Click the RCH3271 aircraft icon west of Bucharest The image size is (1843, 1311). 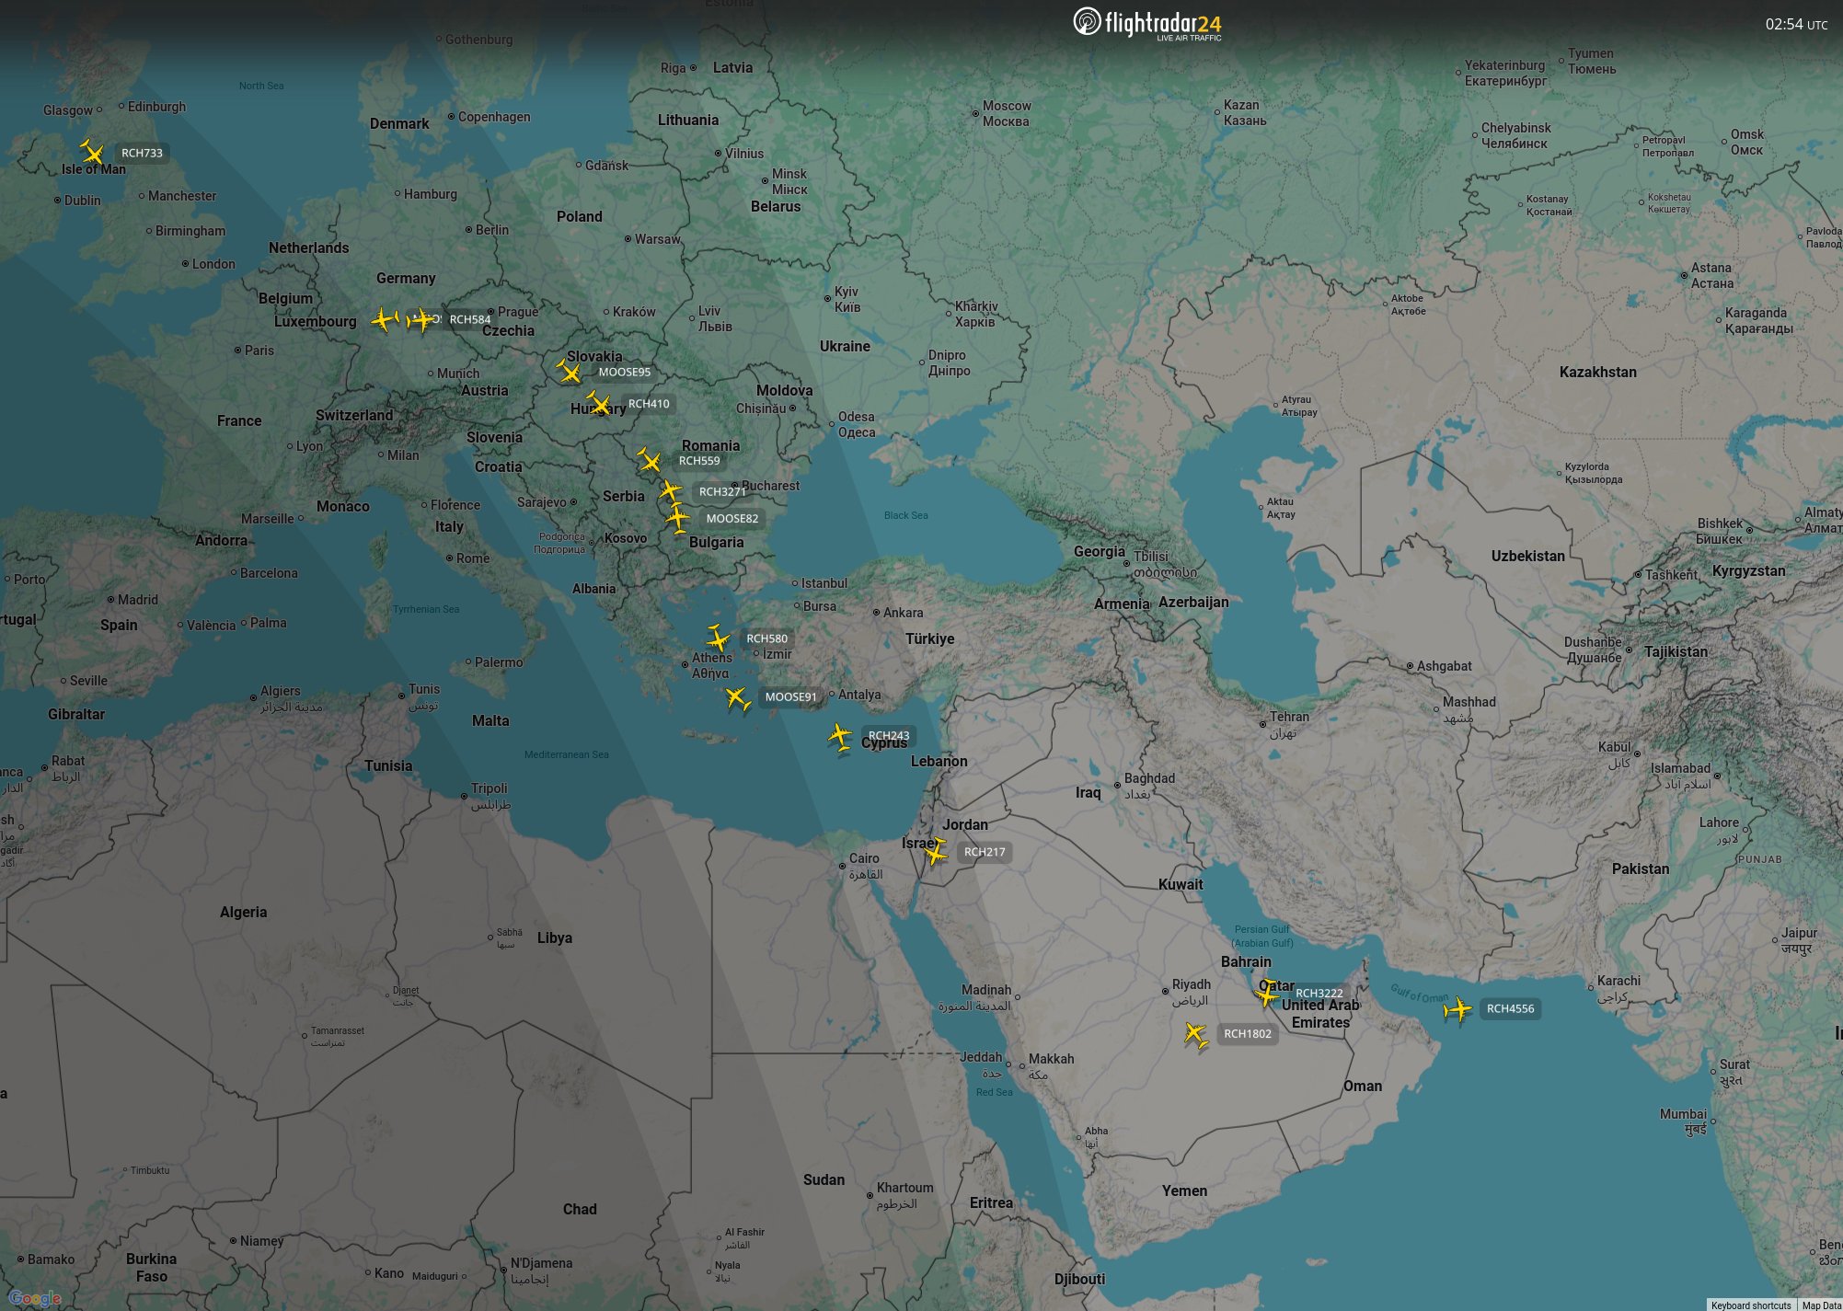click(x=670, y=491)
